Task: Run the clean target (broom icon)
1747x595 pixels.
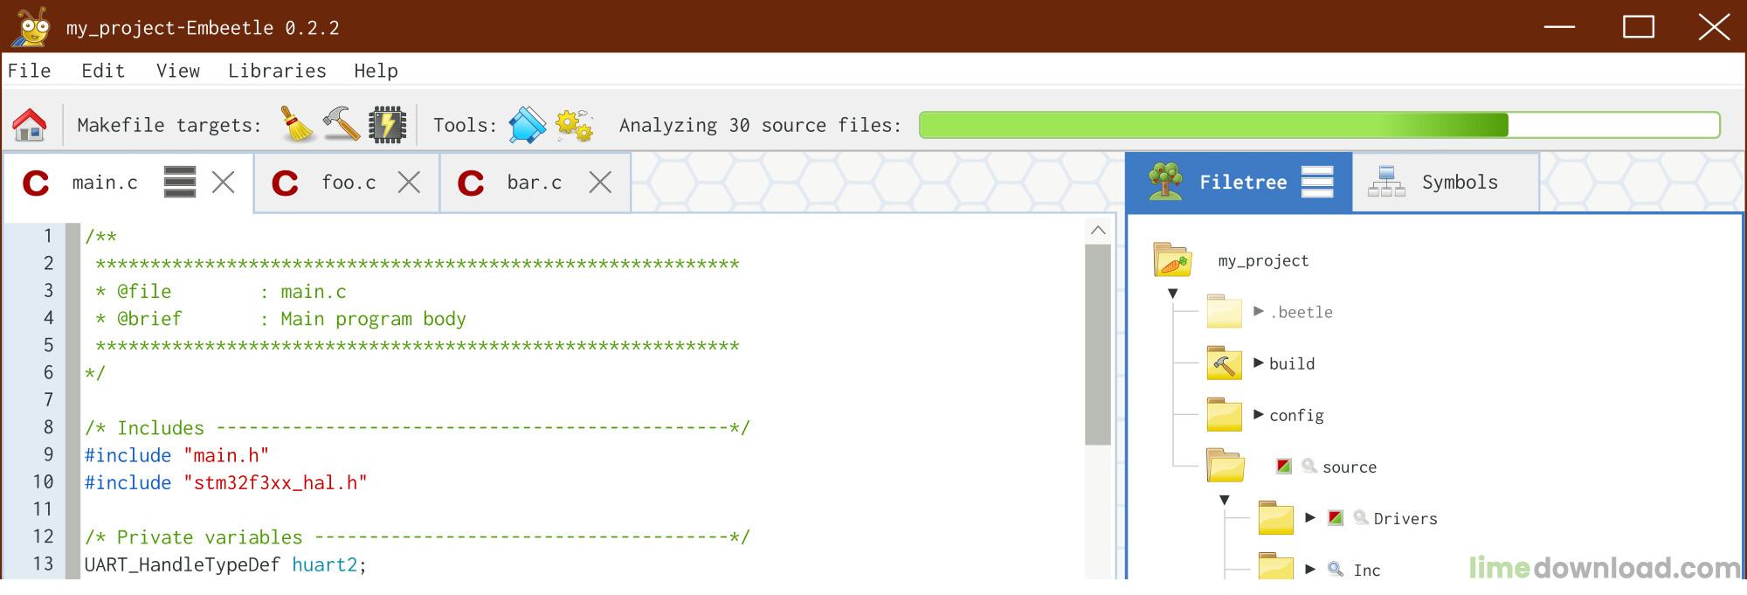Action: pos(298,124)
